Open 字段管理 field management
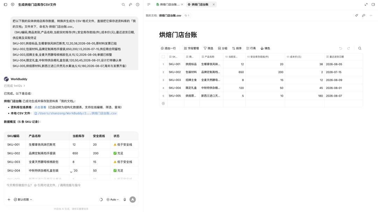This screenshot has height=212, width=378. tap(191, 48)
